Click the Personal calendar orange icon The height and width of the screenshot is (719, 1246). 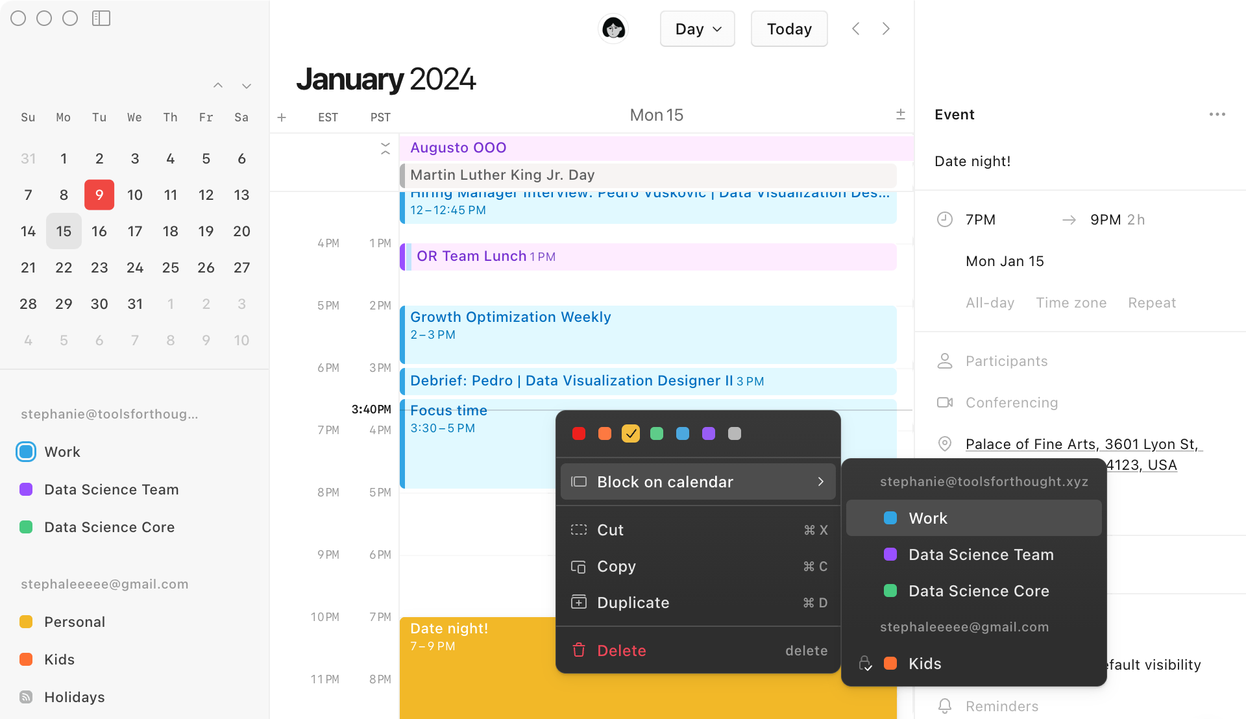point(27,622)
